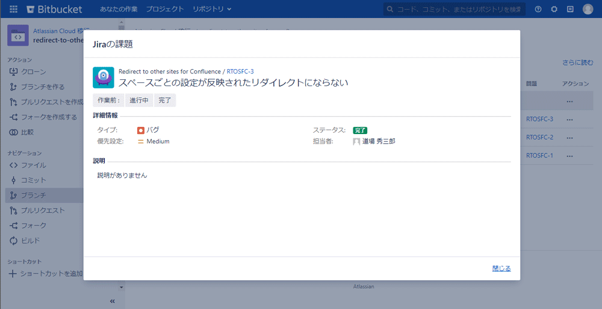Click the plus icon for ショートカットを追加
This screenshot has width=602, height=309.
tap(13, 274)
